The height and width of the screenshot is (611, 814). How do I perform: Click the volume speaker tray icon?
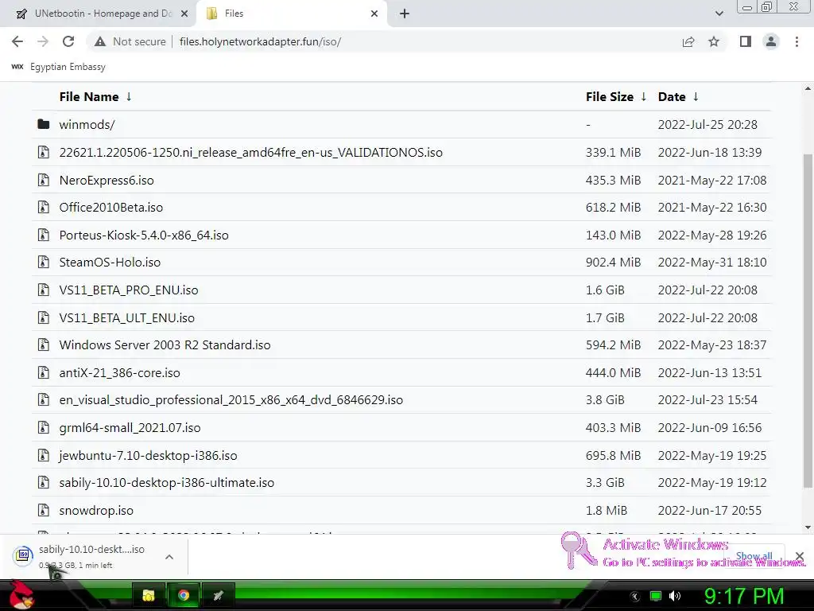tap(675, 596)
